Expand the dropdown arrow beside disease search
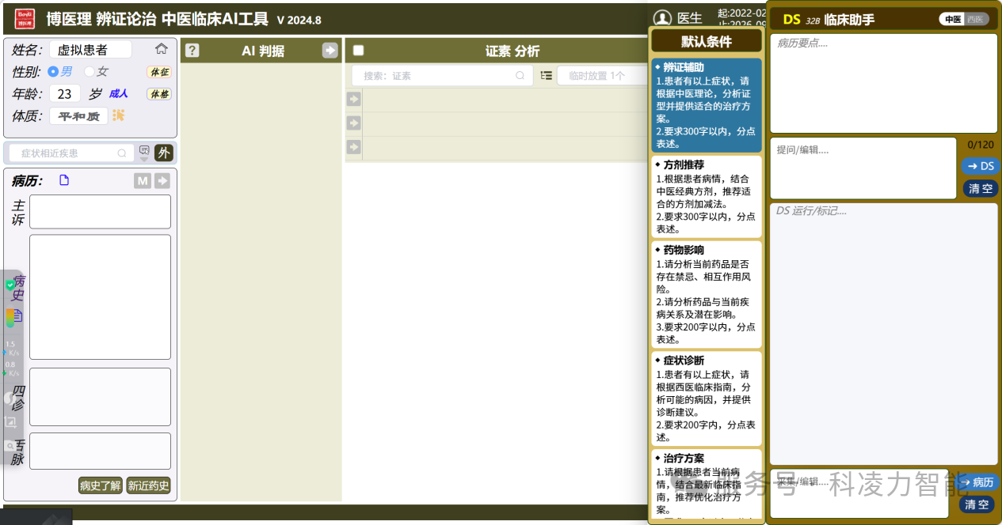The height and width of the screenshot is (525, 1002). tap(144, 153)
